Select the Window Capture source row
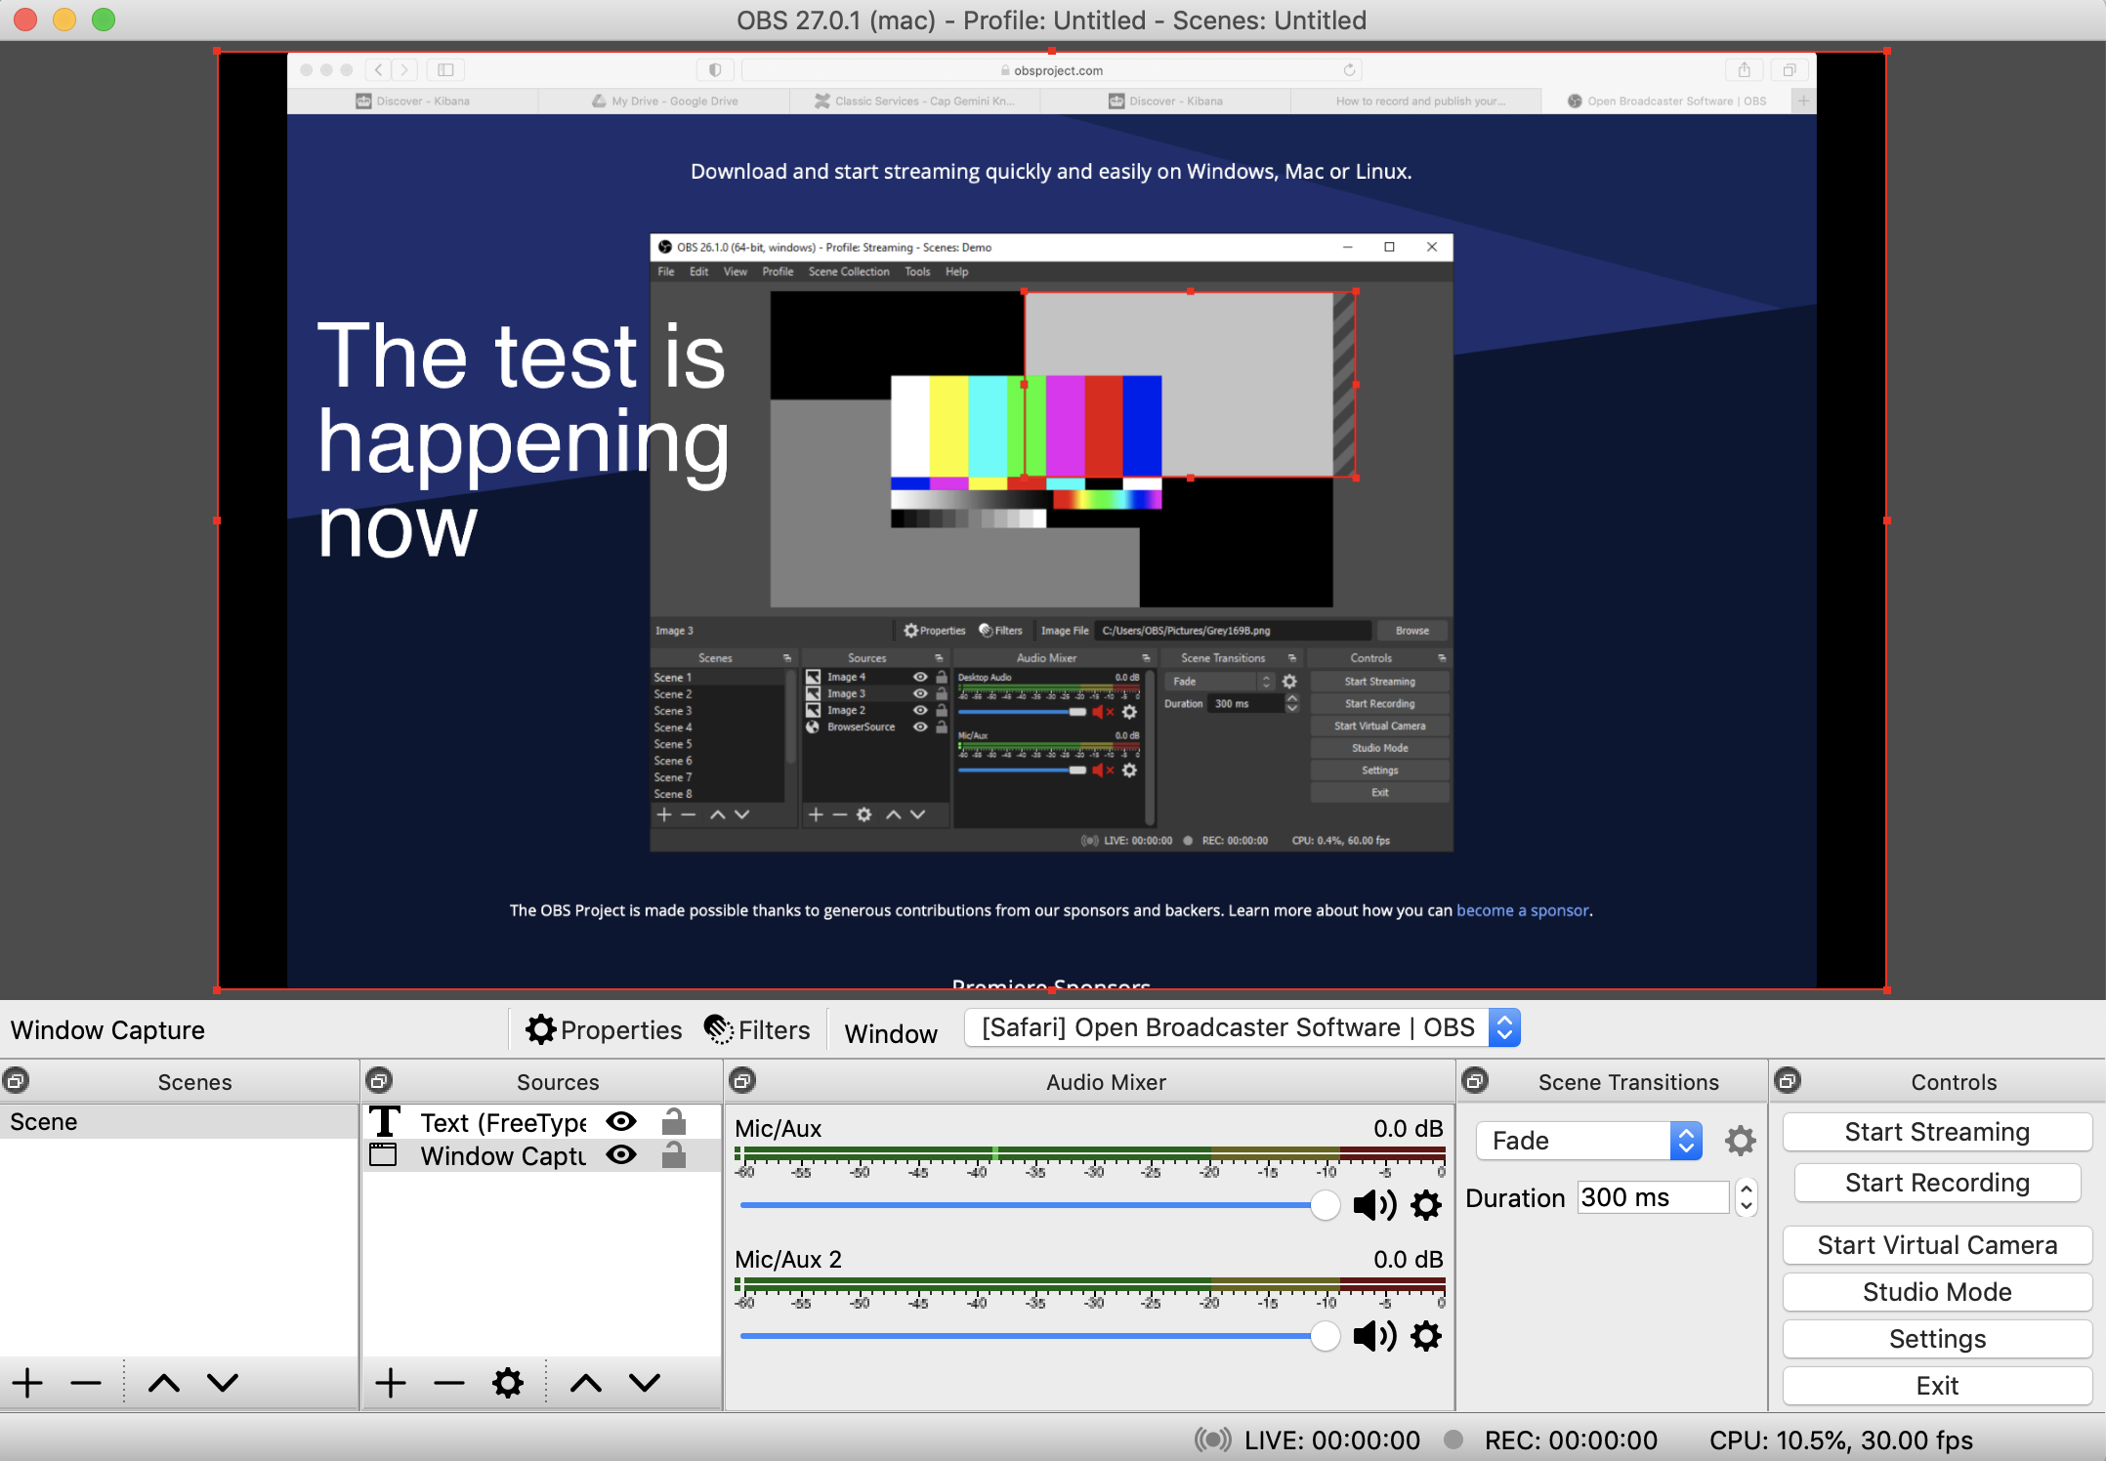The width and height of the screenshot is (2106, 1461). [x=542, y=1155]
